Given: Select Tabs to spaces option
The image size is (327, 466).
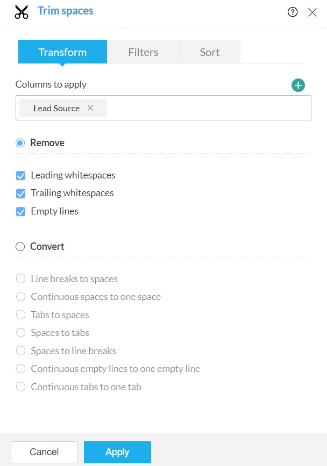Looking at the screenshot, I should [x=21, y=315].
